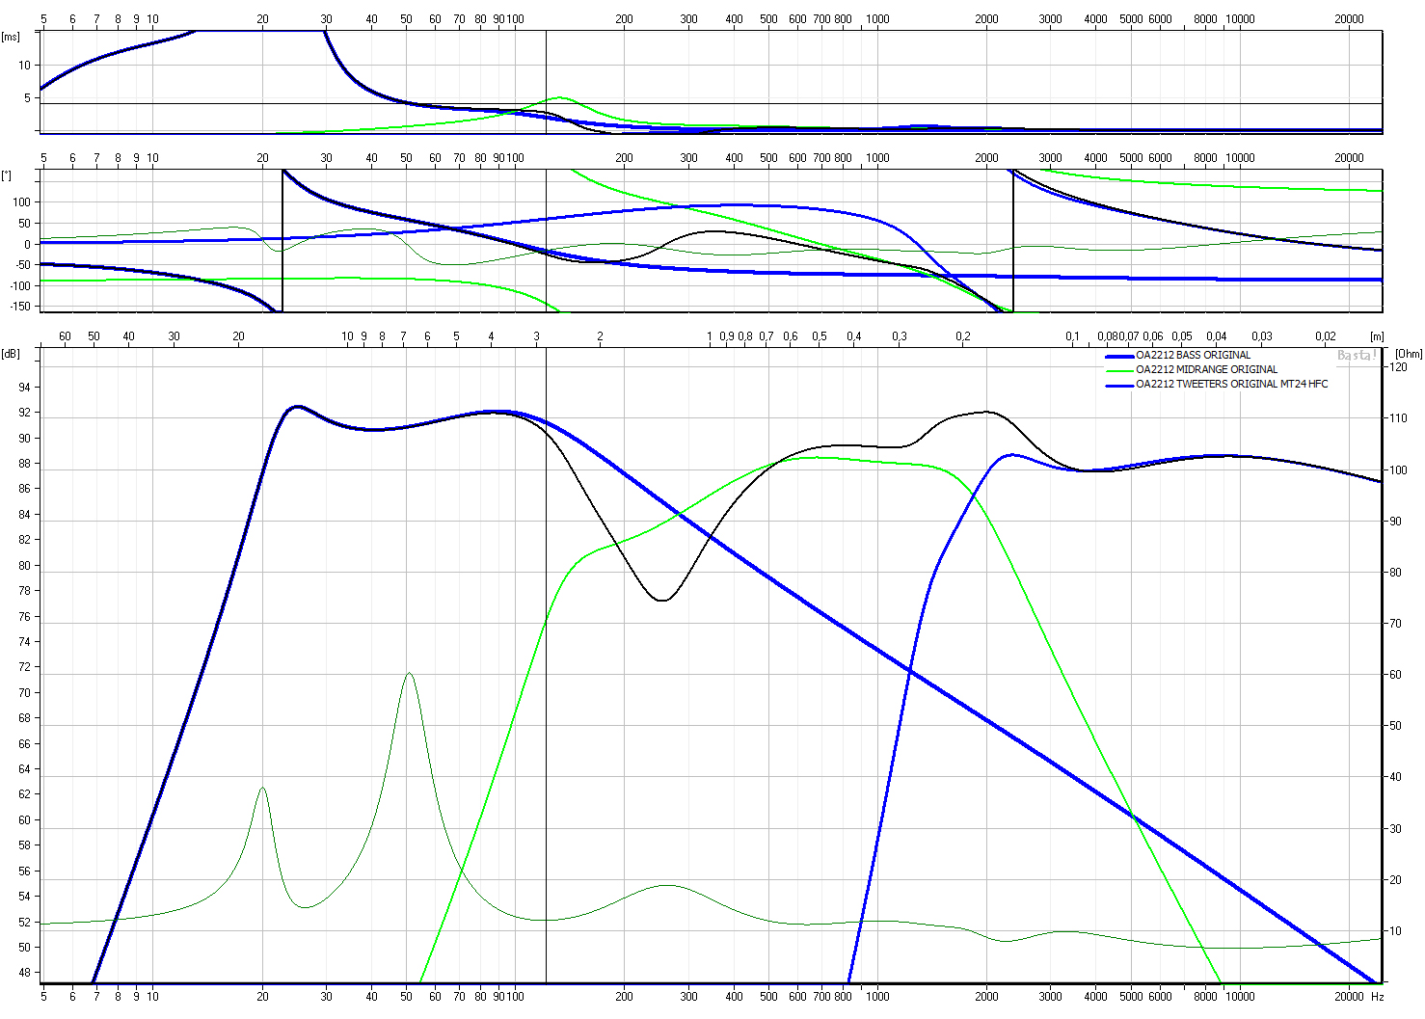Screen dimensions: 1425x1019
Task: Click the [Ohm] unit label of the impedance axis
Action: pyautogui.click(x=1408, y=354)
